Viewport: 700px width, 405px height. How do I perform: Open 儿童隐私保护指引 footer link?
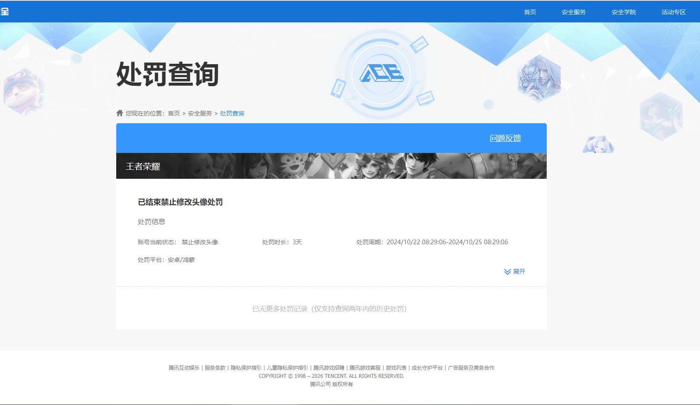(288, 368)
